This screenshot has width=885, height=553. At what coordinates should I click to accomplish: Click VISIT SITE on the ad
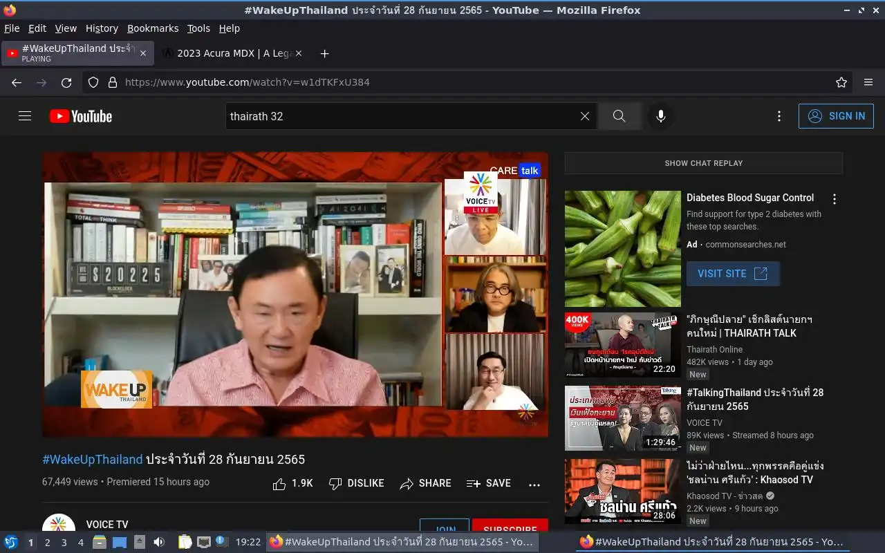733,274
